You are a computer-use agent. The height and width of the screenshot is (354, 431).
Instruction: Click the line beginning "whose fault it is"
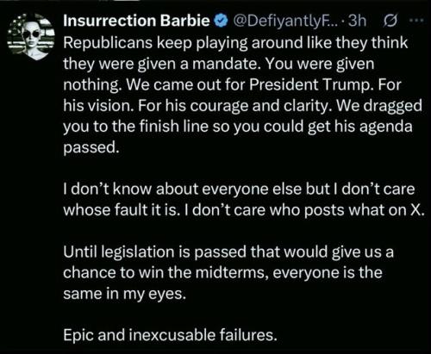click(244, 210)
